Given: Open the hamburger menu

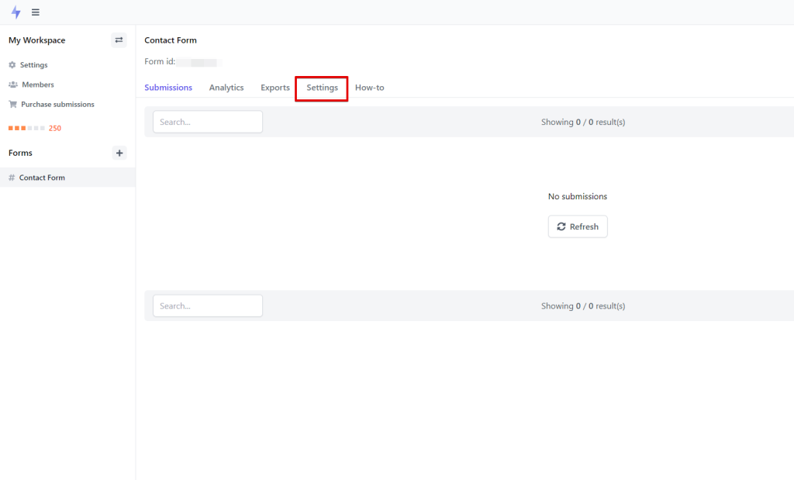Looking at the screenshot, I should (x=36, y=12).
